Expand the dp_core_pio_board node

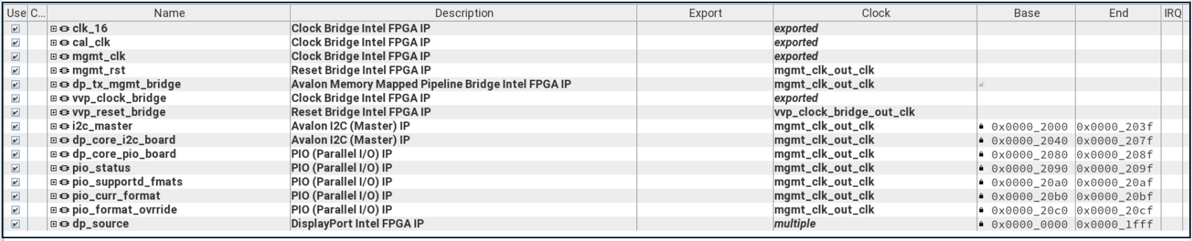click(53, 154)
